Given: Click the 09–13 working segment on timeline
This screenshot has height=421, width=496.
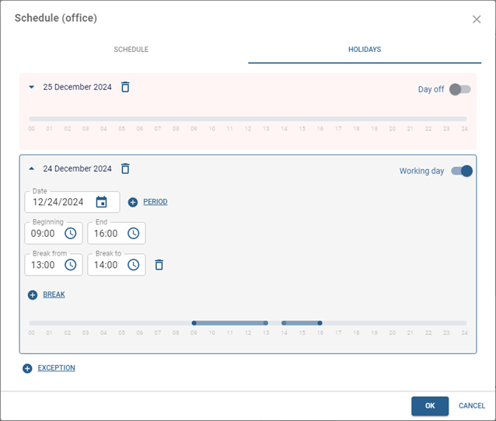Looking at the screenshot, I should [x=230, y=323].
